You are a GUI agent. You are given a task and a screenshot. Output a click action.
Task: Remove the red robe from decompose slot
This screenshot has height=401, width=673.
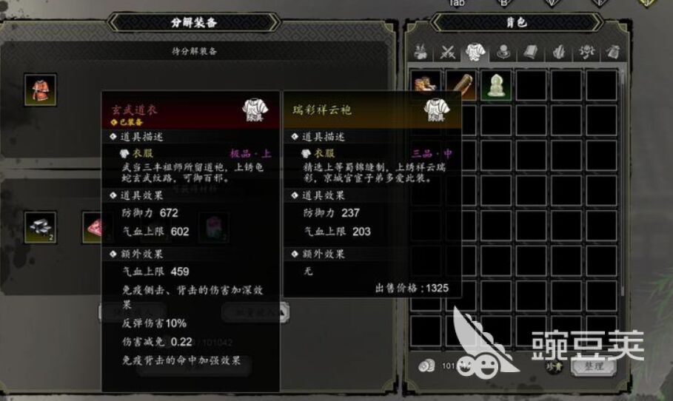40,90
